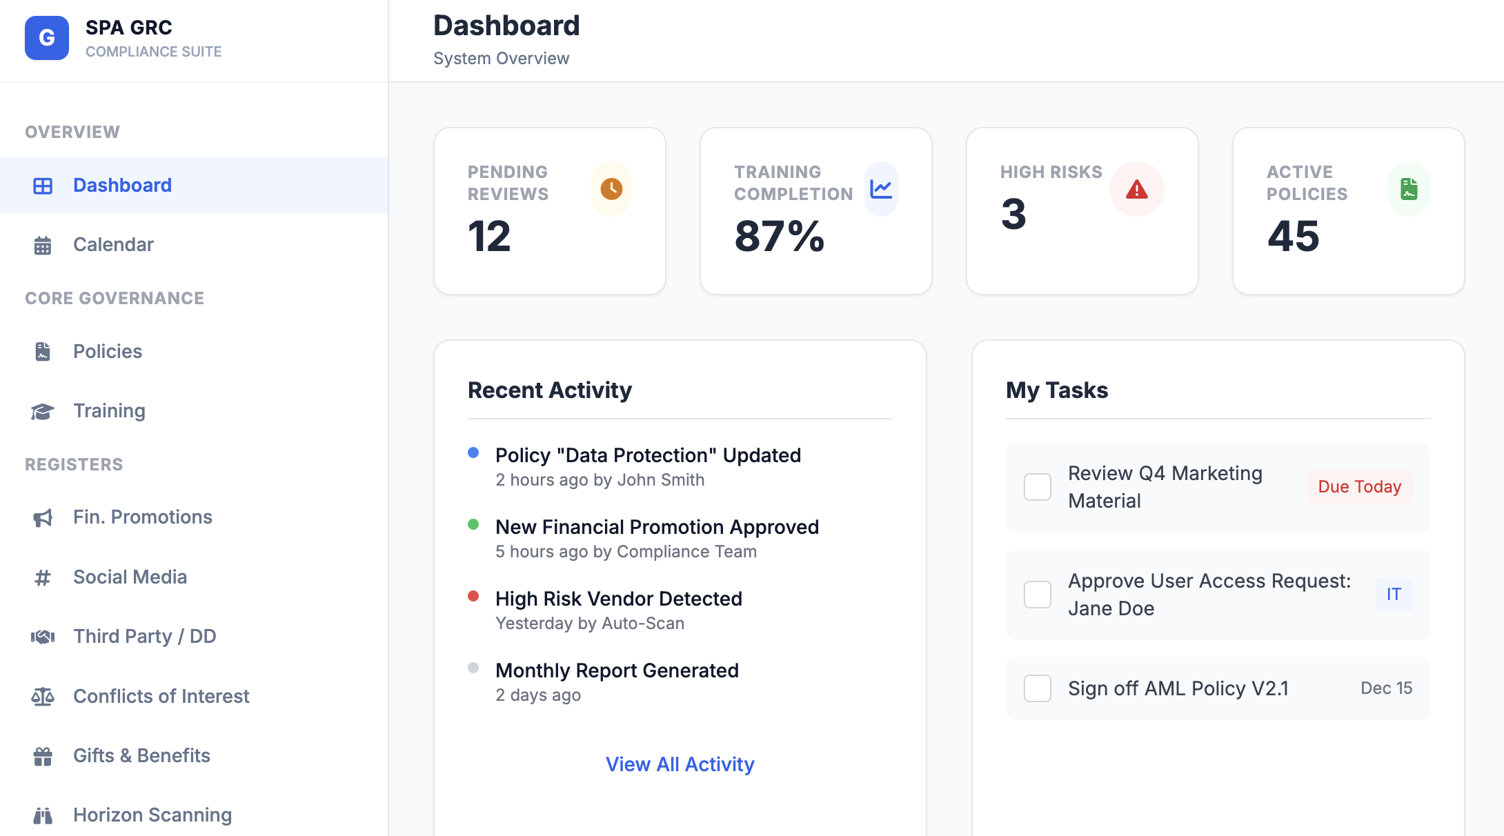Check off Review Q4 Marketing Material task
This screenshot has width=1504, height=836.
(x=1036, y=486)
